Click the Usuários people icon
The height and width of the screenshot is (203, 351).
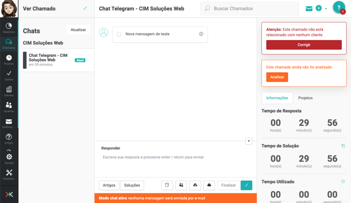[x=9, y=106]
